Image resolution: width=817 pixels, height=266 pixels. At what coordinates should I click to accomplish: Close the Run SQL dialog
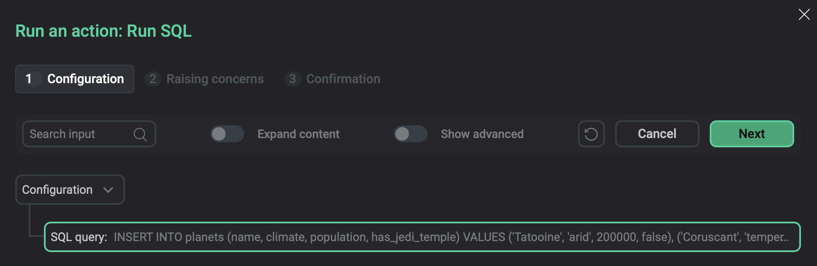(804, 14)
